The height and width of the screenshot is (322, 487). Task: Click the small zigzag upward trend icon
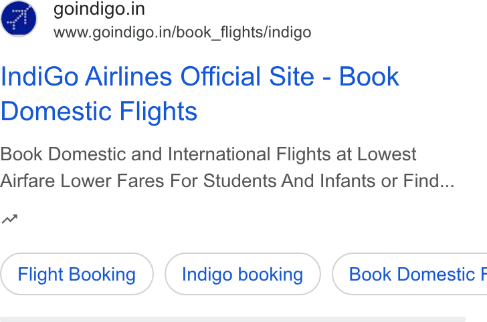coord(9,219)
